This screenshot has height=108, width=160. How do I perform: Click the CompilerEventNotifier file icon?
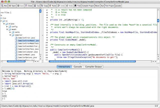click(16, 46)
